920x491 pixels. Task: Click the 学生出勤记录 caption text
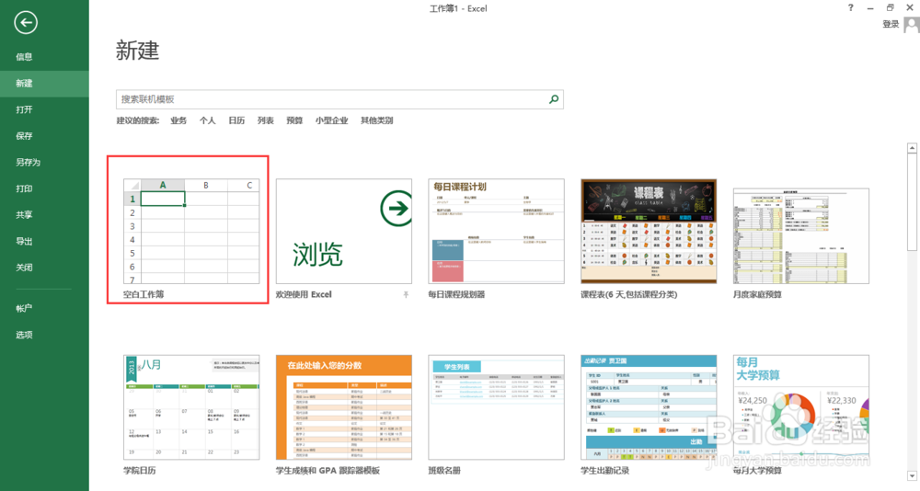(605, 471)
